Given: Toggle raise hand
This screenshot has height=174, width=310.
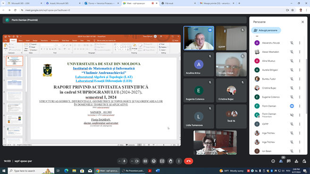Looking at the screenshot, I should [x=170, y=161].
